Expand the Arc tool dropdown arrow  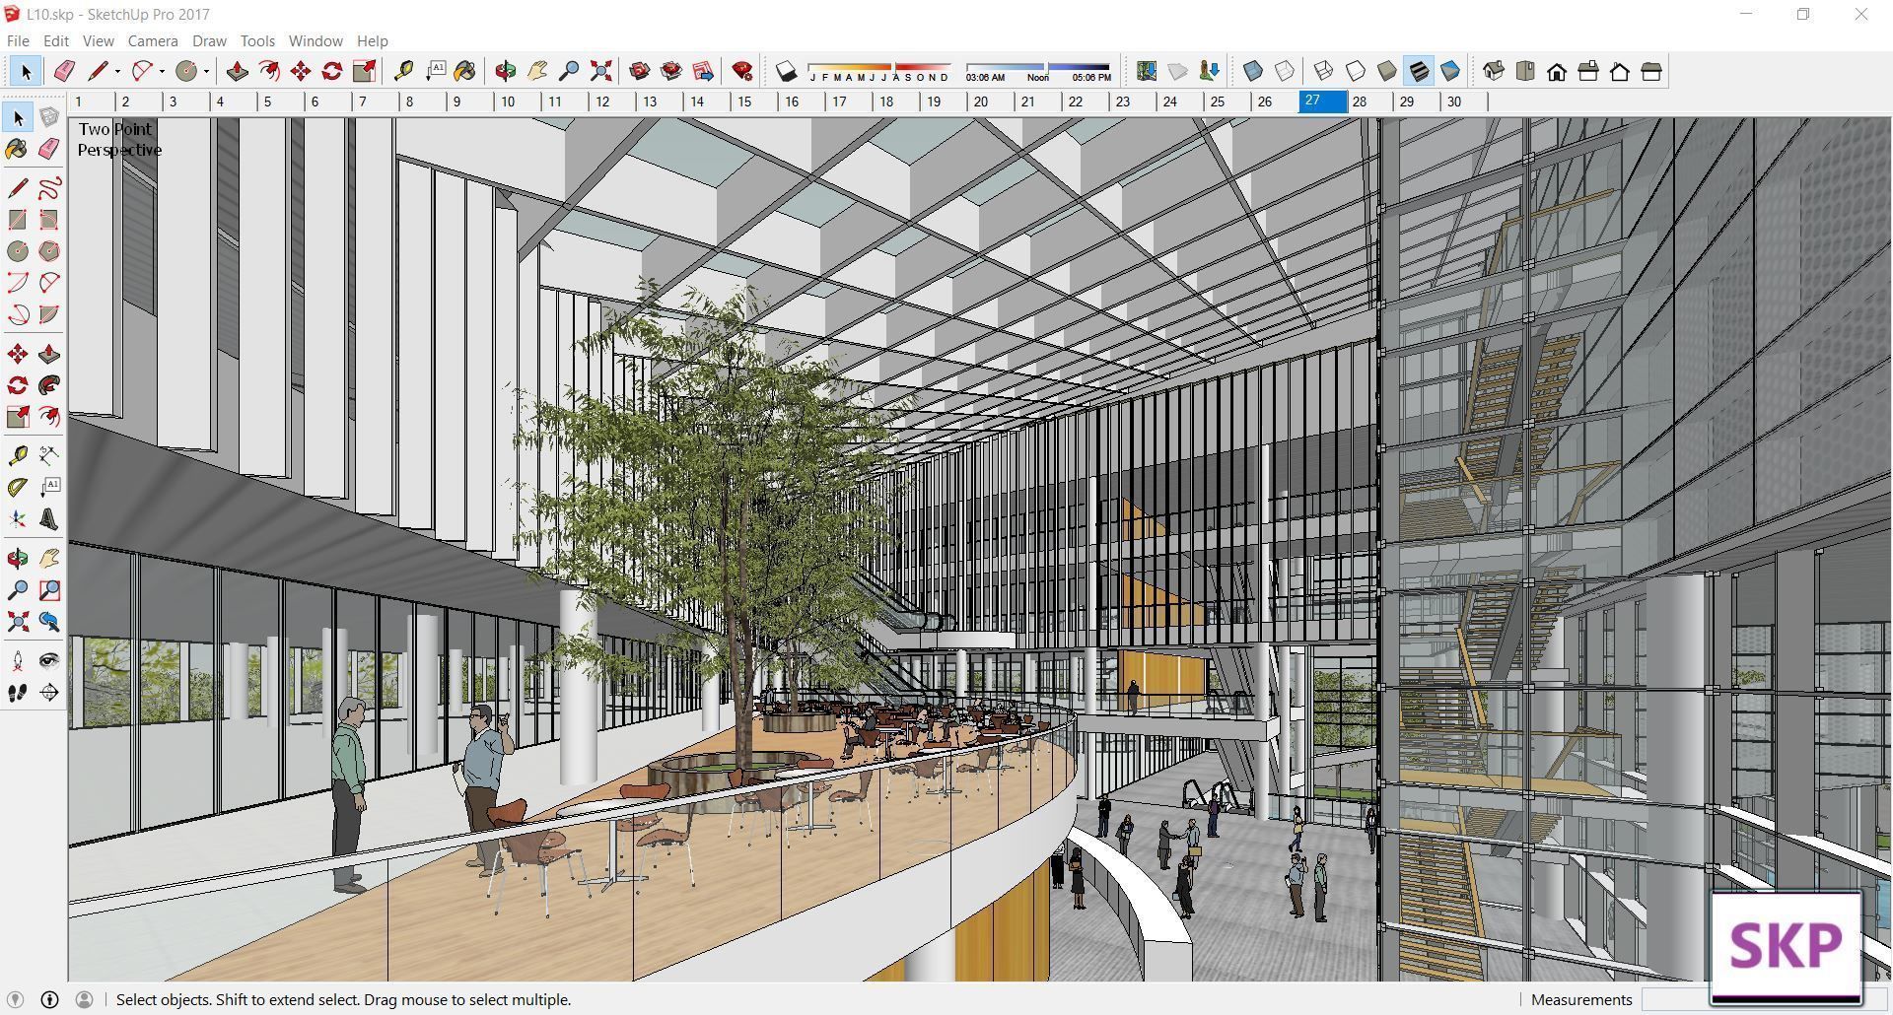162,71
